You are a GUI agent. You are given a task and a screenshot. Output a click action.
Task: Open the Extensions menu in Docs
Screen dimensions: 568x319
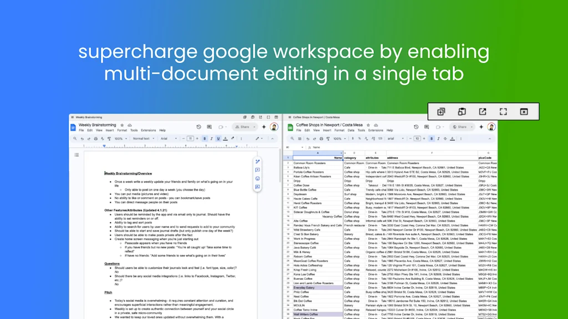(x=149, y=130)
